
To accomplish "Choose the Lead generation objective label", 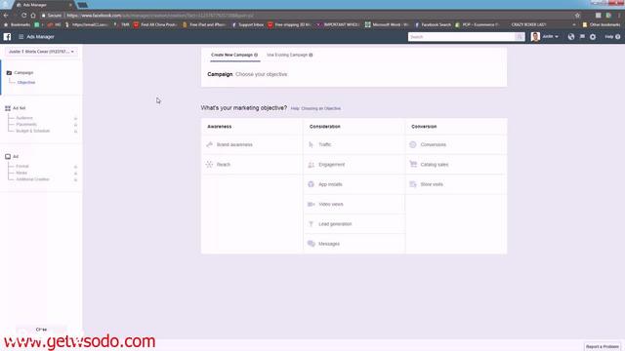I will [335, 224].
